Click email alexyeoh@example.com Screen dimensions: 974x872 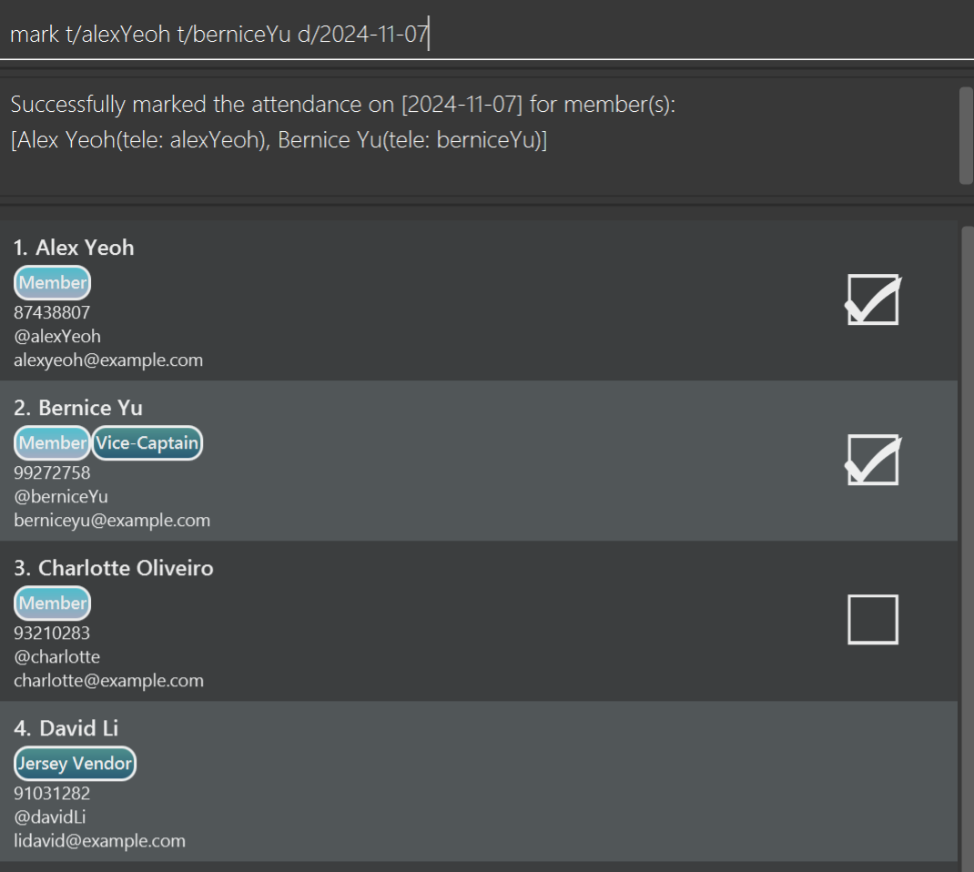tap(108, 360)
